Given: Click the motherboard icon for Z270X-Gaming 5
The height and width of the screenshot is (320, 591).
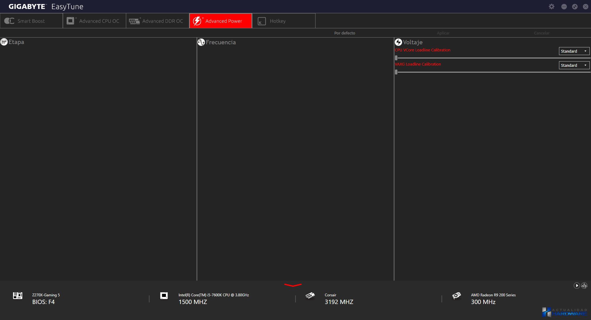Looking at the screenshot, I should coord(18,296).
